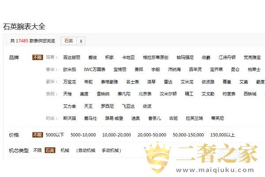265x177 pixels.
Task: Open the 尊皇 brand link
Action: pyautogui.click(x=227, y=82)
